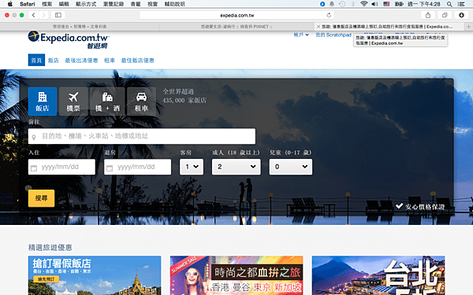Click the notification bell icon in menu bar

pyautogui.click(x=332, y=4)
